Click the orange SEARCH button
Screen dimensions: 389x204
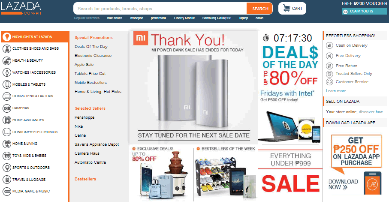tap(260, 9)
